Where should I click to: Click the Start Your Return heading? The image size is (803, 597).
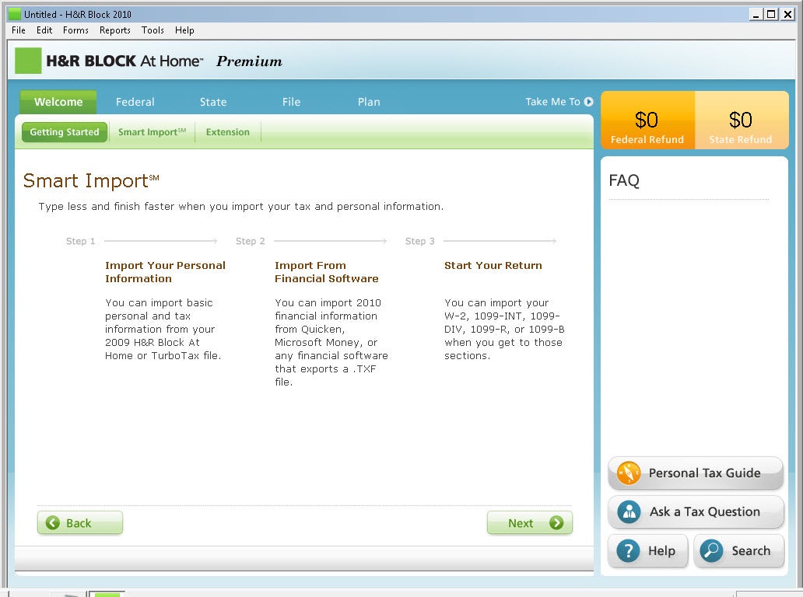[x=493, y=265]
